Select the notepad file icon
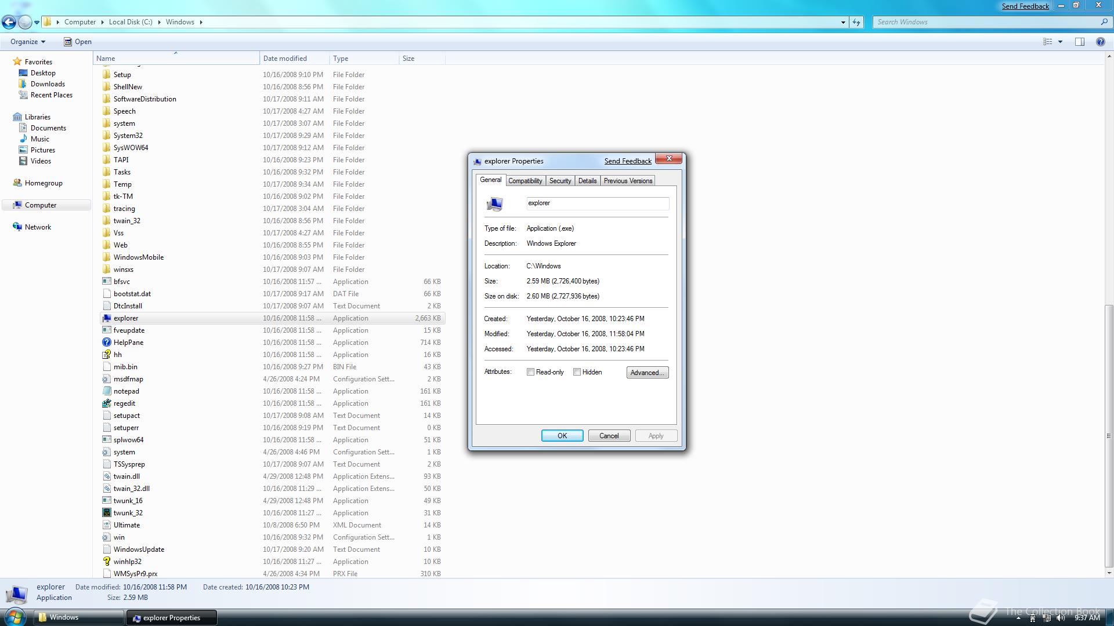1114x626 pixels. pyautogui.click(x=107, y=391)
